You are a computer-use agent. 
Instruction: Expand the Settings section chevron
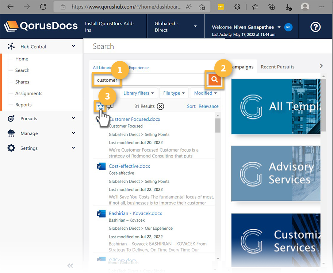(x=73, y=148)
